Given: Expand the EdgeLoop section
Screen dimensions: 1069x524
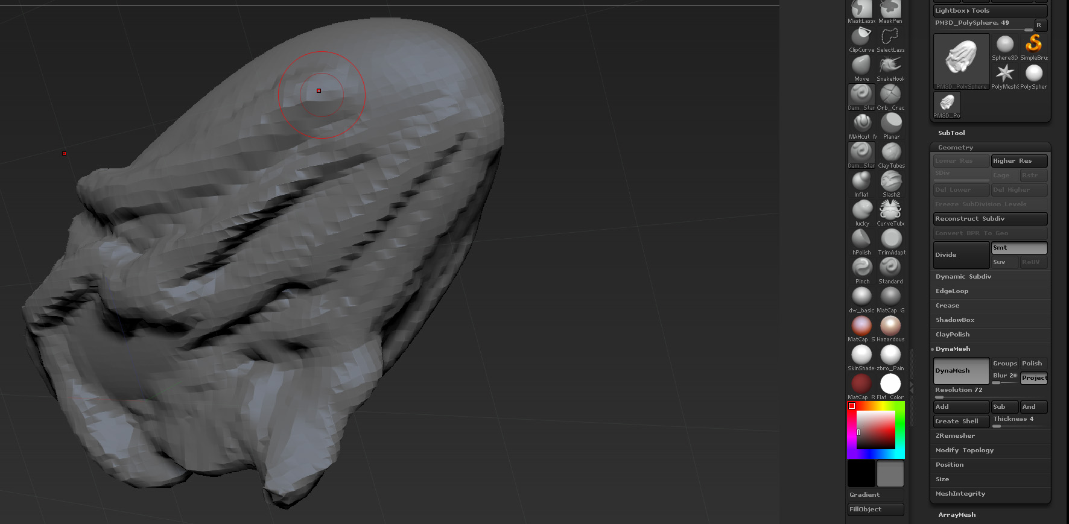Looking at the screenshot, I should (952, 291).
